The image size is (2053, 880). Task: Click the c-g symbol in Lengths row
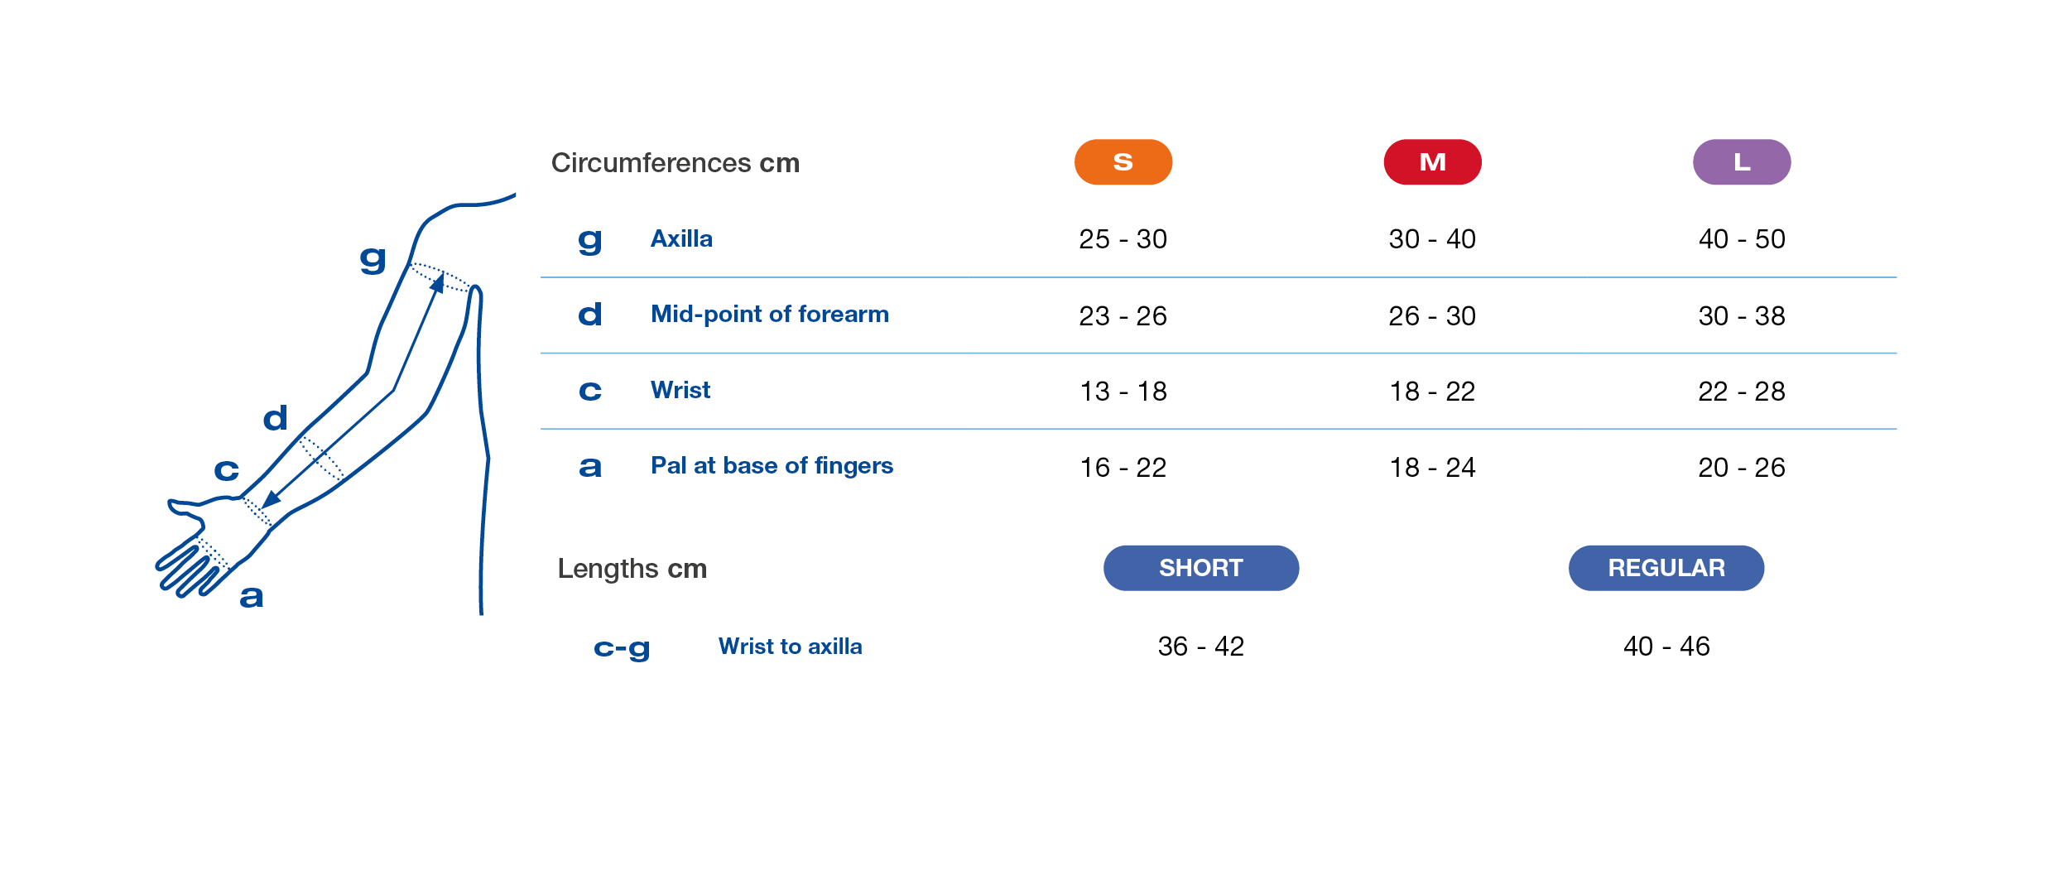pyautogui.click(x=622, y=647)
